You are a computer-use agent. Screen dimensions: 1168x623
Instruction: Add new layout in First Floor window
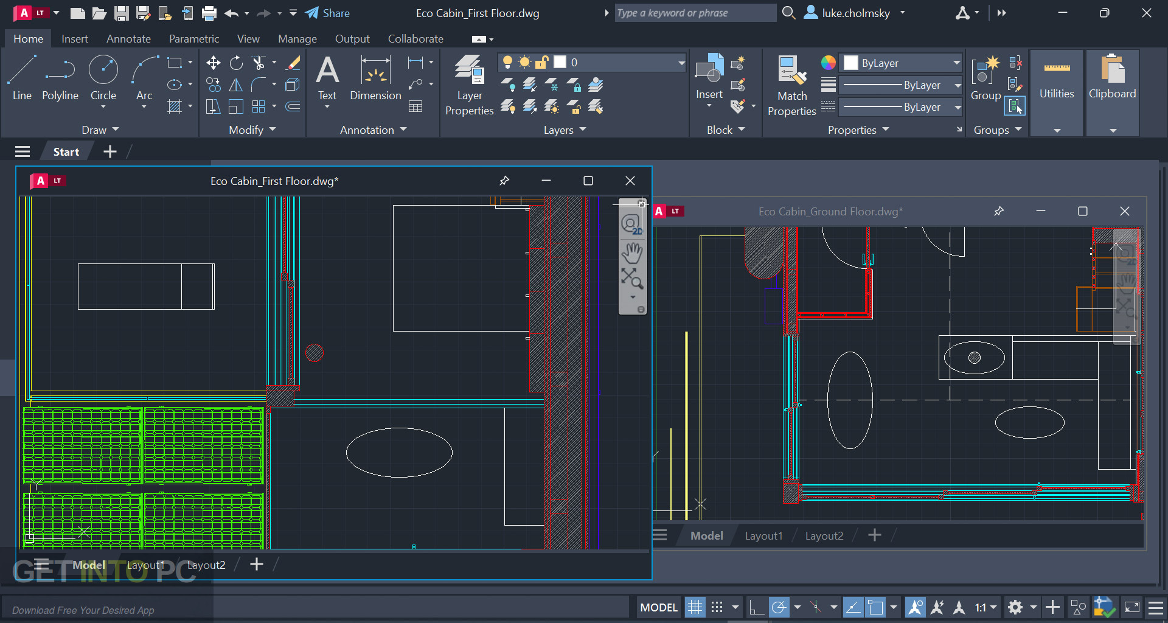click(x=257, y=564)
